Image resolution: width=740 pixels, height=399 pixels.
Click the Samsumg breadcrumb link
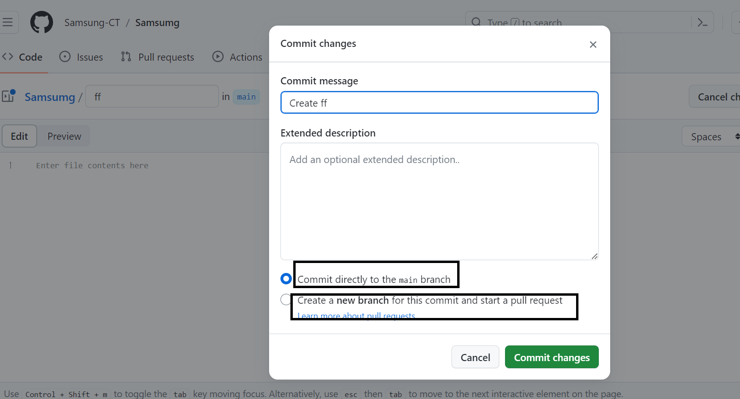coord(50,97)
